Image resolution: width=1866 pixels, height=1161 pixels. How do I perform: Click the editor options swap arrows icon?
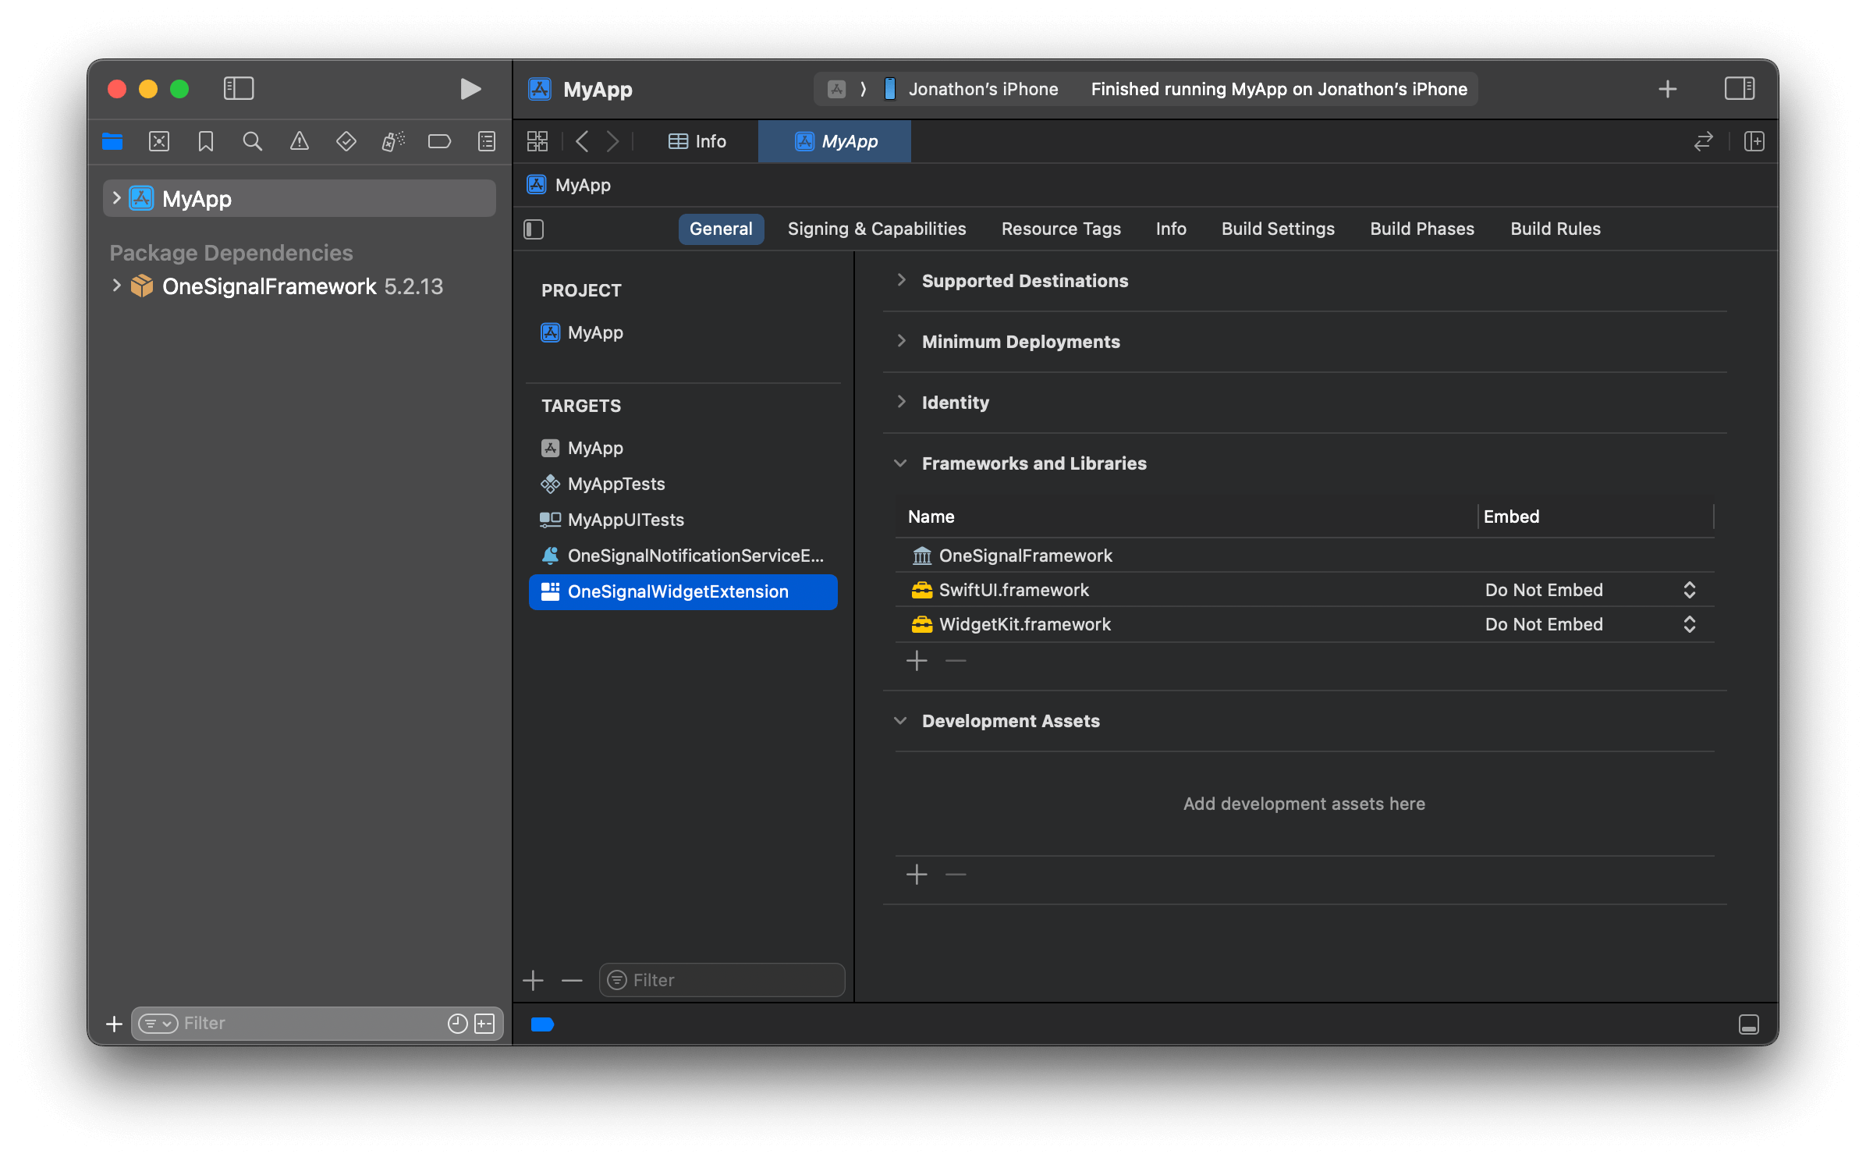click(1704, 141)
